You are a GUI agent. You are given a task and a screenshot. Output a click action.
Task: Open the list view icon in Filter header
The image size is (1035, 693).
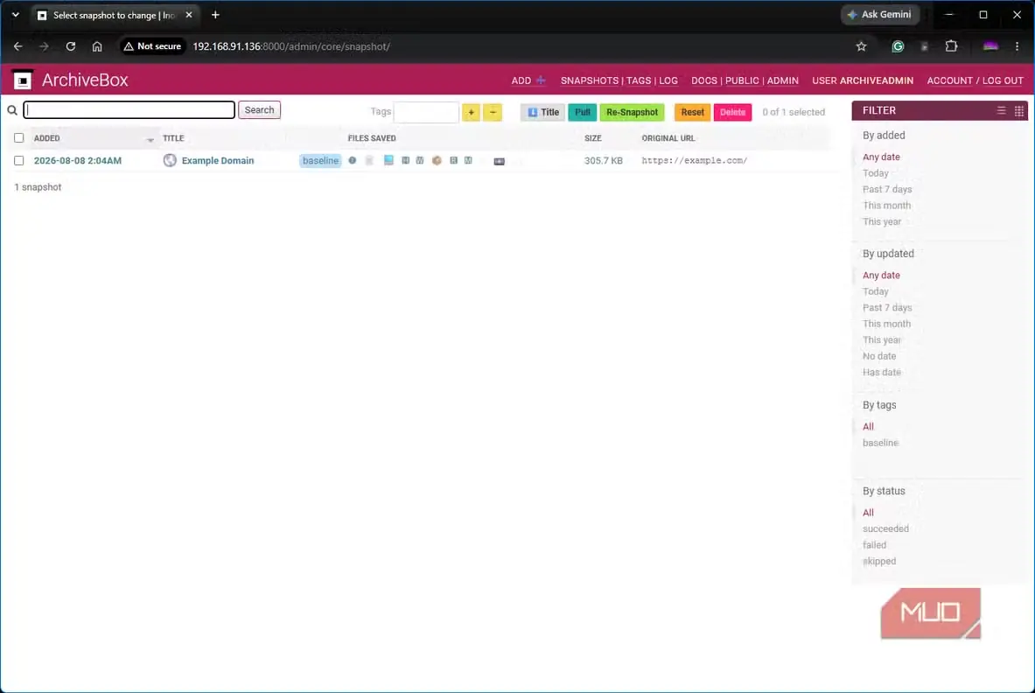(1002, 111)
